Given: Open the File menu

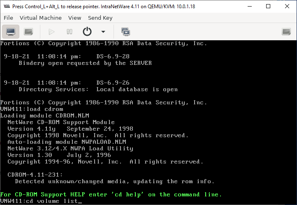Looking at the screenshot, I should tap(8, 18).
